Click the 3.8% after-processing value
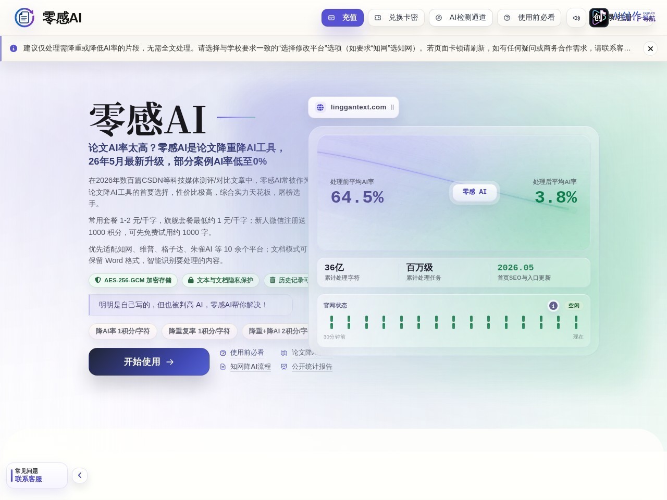This screenshot has height=500, width=667. click(555, 197)
